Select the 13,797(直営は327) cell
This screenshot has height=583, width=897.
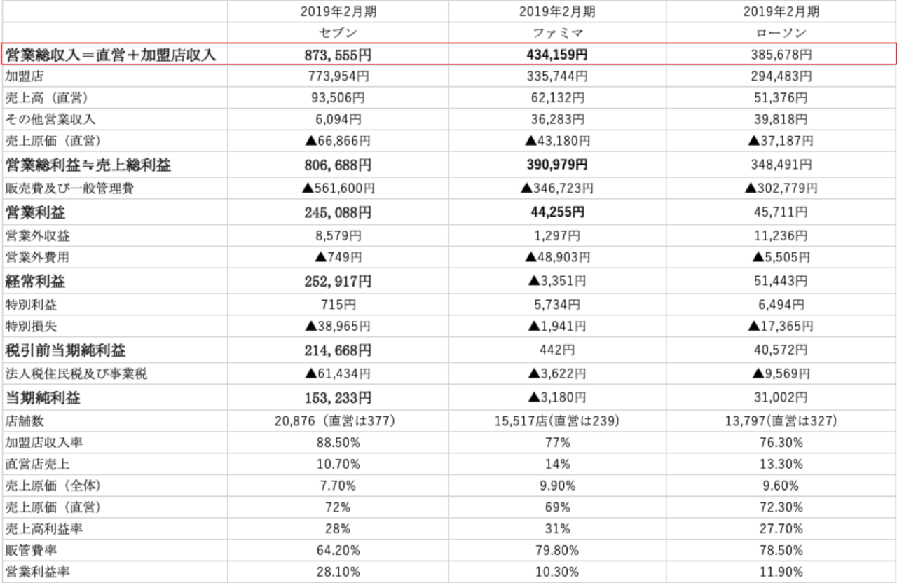click(781, 421)
